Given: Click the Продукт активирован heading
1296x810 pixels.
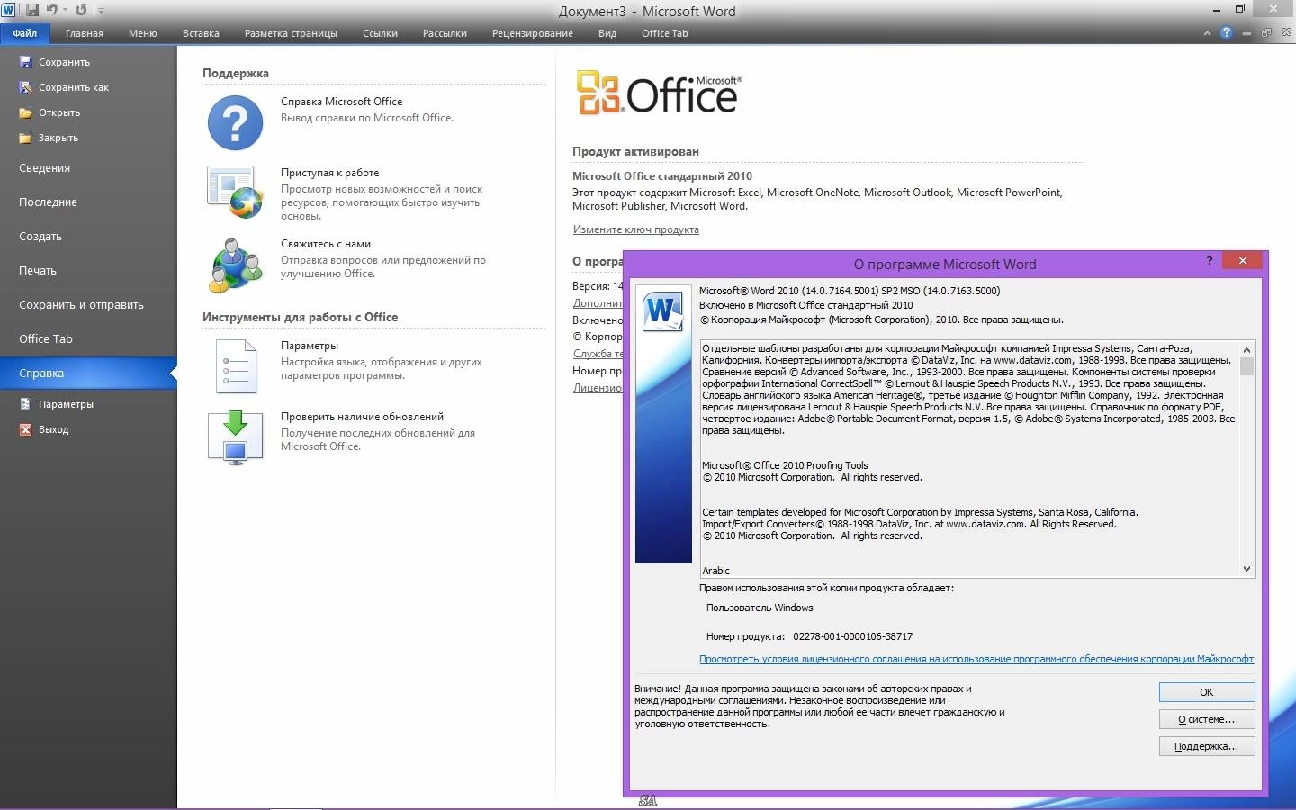Looking at the screenshot, I should [x=635, y=151].
